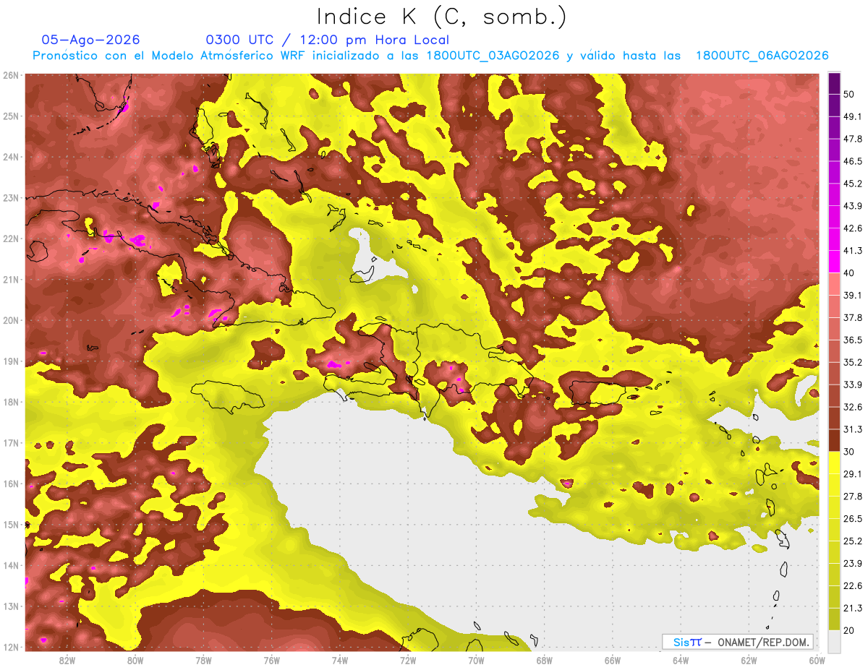Click the legend value '50'
The height and width of the screenshot is (670, 868).
(x=851, y=95)
